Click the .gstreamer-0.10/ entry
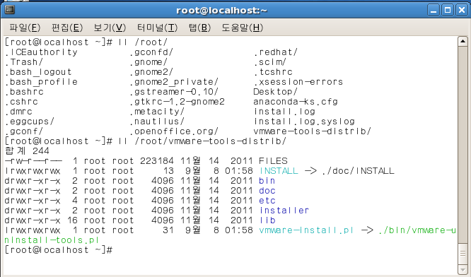 click(x=174, y=92)
